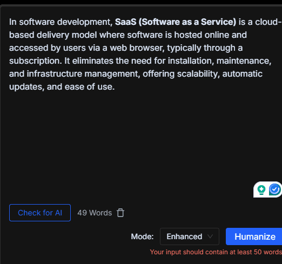Click the bold SaaS (Software as a Service) text
The width and height of the screenshot is (282, 264).
pyautogui.click(x=176, y=22)
